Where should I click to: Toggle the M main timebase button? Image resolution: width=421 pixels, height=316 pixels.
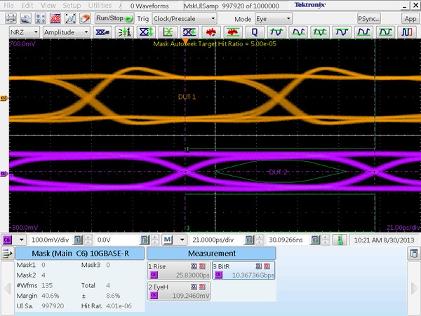pos(168,240)
